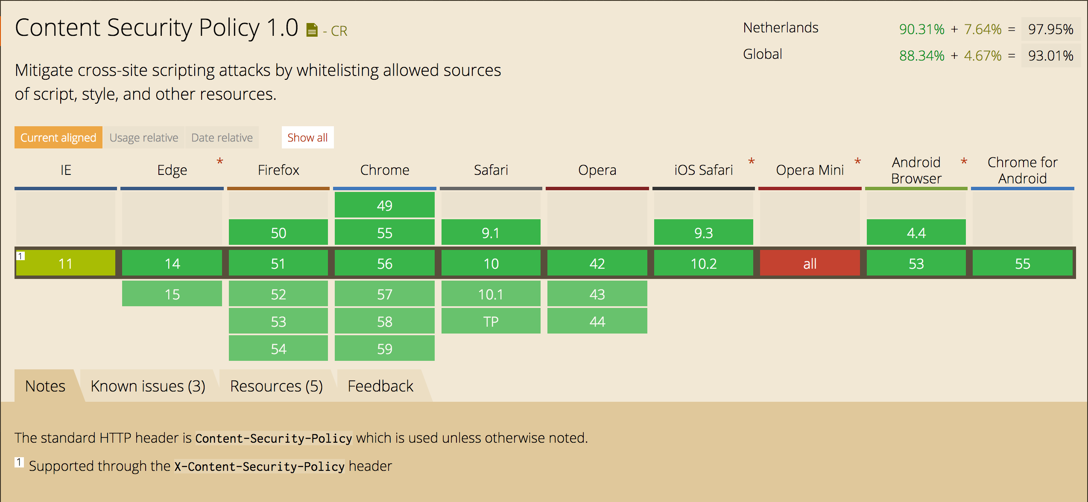
Task: Select the Android Browser 4.4 cell
Action: click(916, 232)
